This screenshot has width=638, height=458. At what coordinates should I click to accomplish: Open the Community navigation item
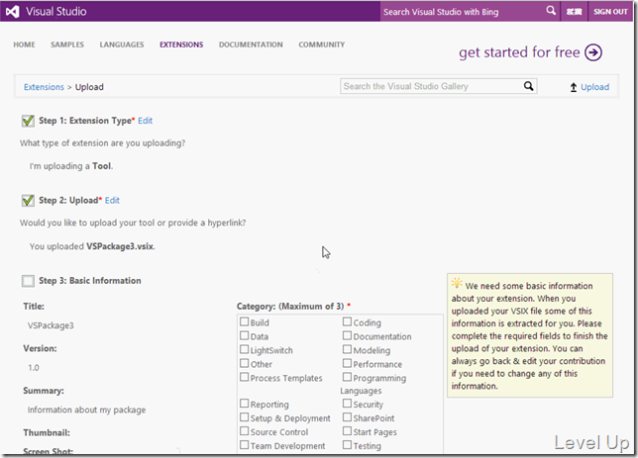point(321,45)
